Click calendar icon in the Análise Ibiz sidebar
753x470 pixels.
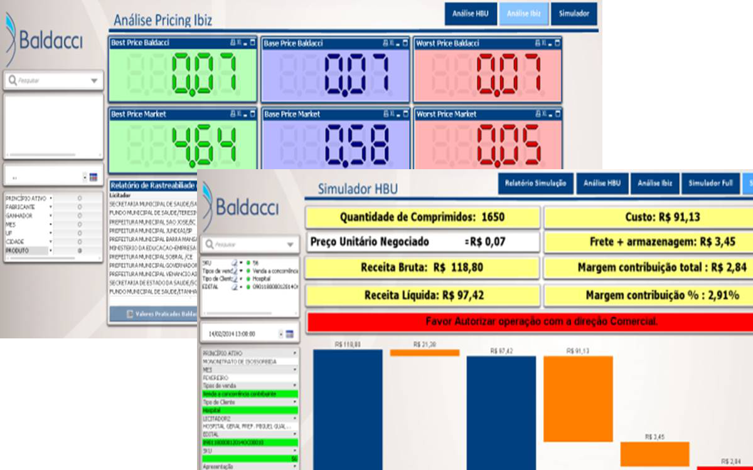[x=93, y=177]
